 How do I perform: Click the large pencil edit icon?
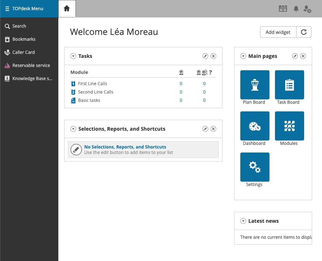coord(76,150)
